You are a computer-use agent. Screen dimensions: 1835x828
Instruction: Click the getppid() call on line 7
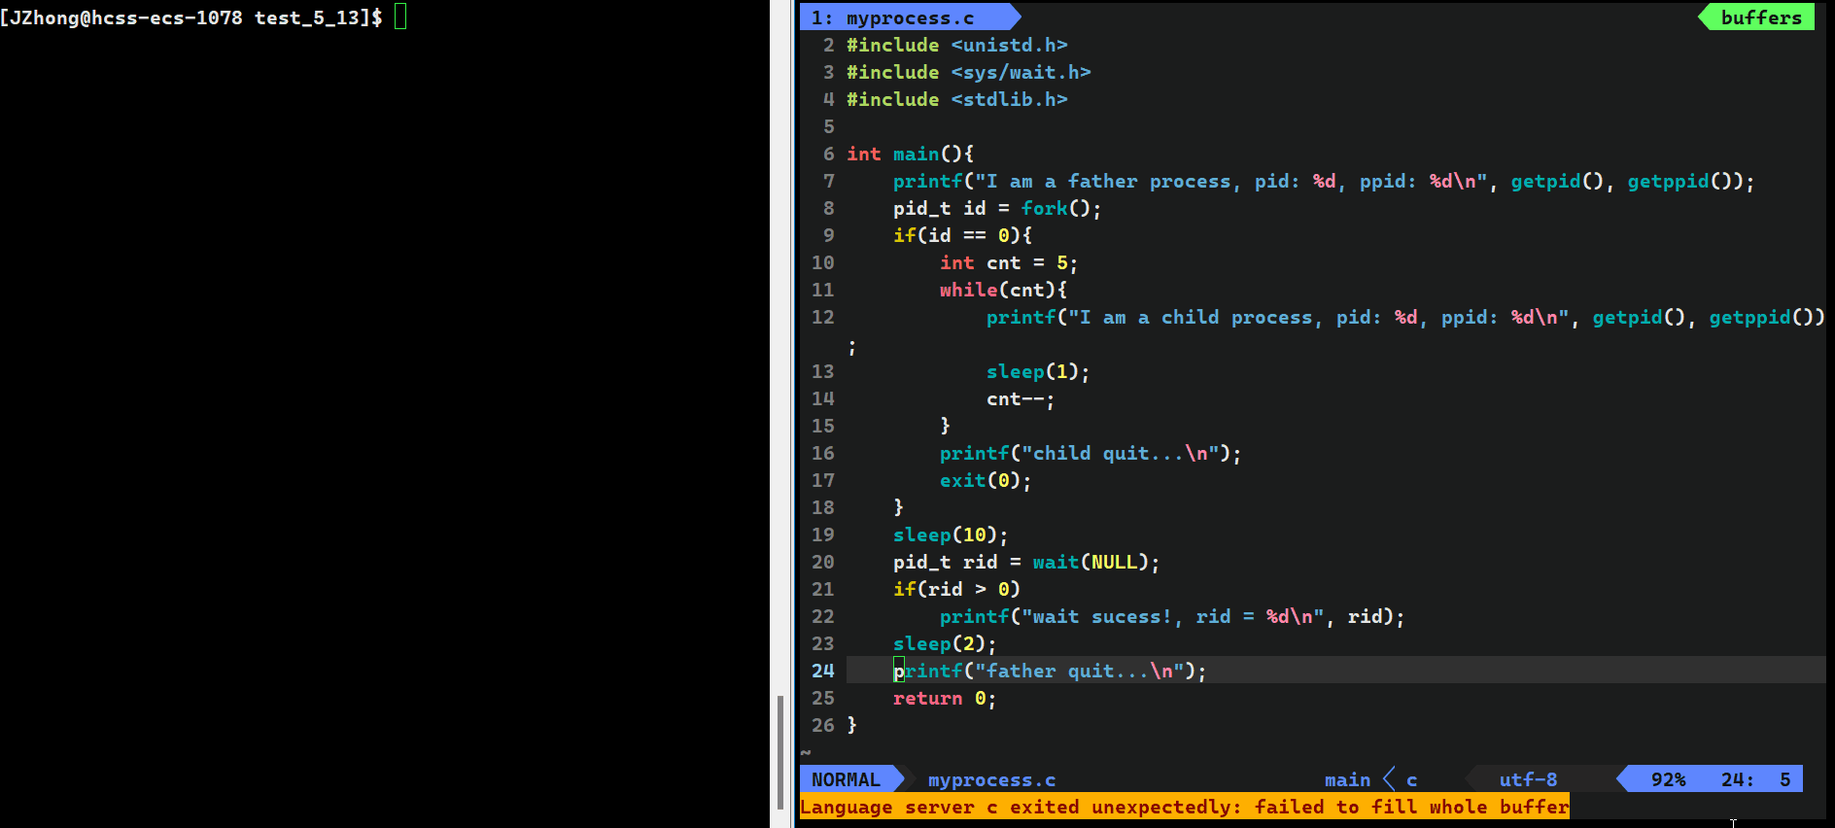point(1685,181)
